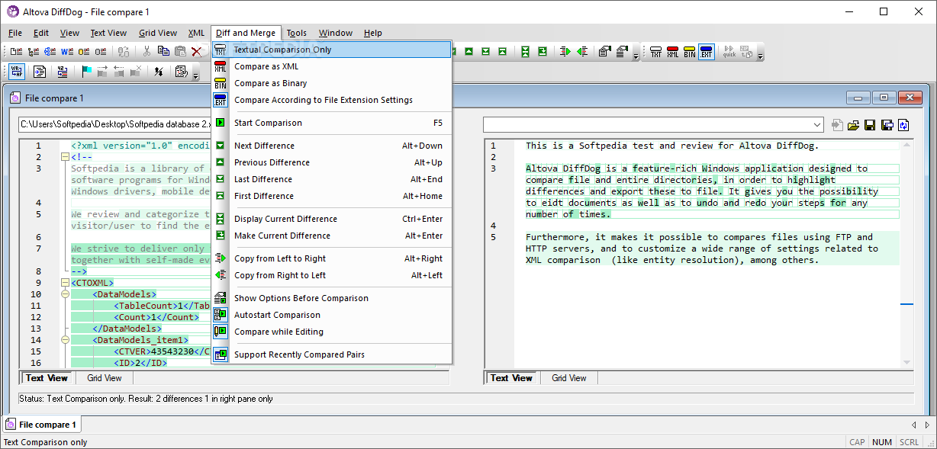Click the pretty-print text icon in second toolbar
This screenshot has width=937, height=449.
click(x=40, y=72)
